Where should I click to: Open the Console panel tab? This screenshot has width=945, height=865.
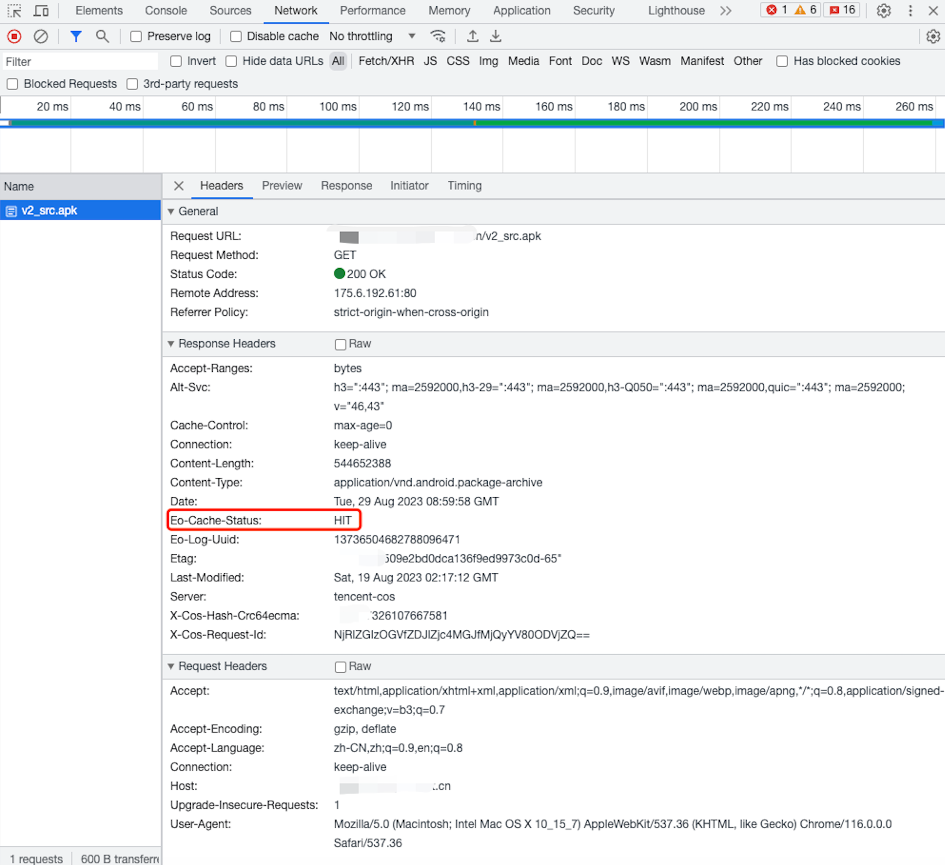click(166, 11)
